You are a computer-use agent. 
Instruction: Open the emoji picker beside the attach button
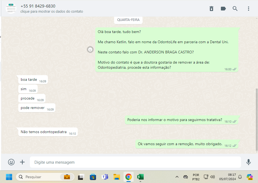pos(11,162)
